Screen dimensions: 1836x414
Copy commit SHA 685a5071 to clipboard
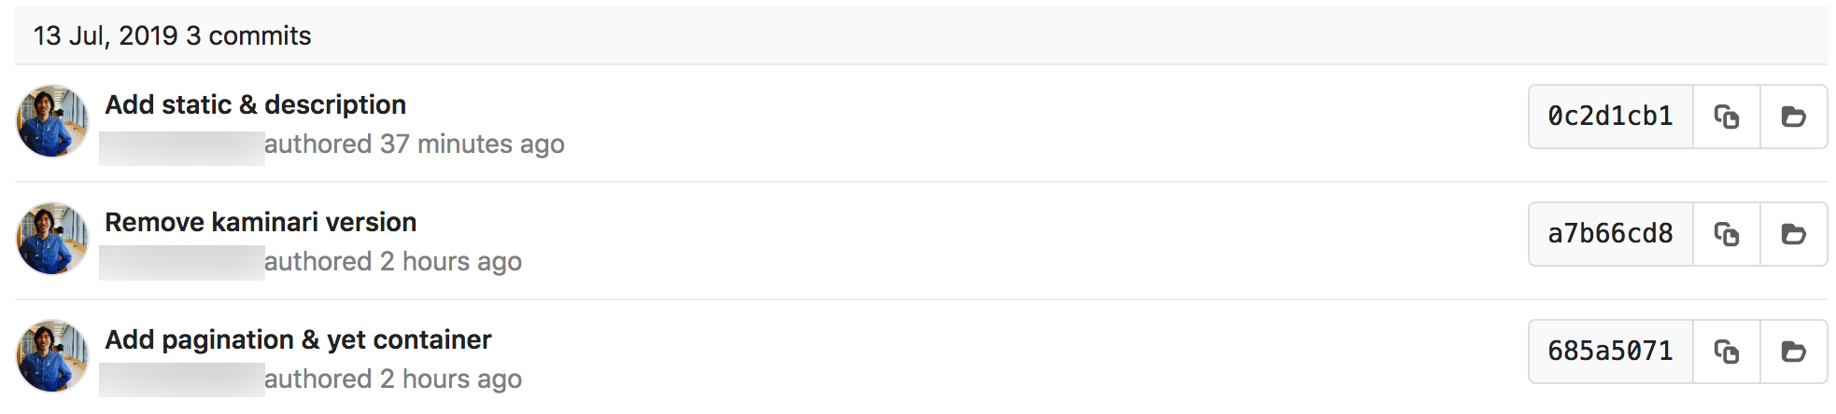point(1726,352)
